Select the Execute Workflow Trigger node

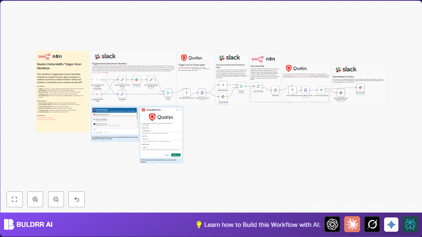pos(97,94)
